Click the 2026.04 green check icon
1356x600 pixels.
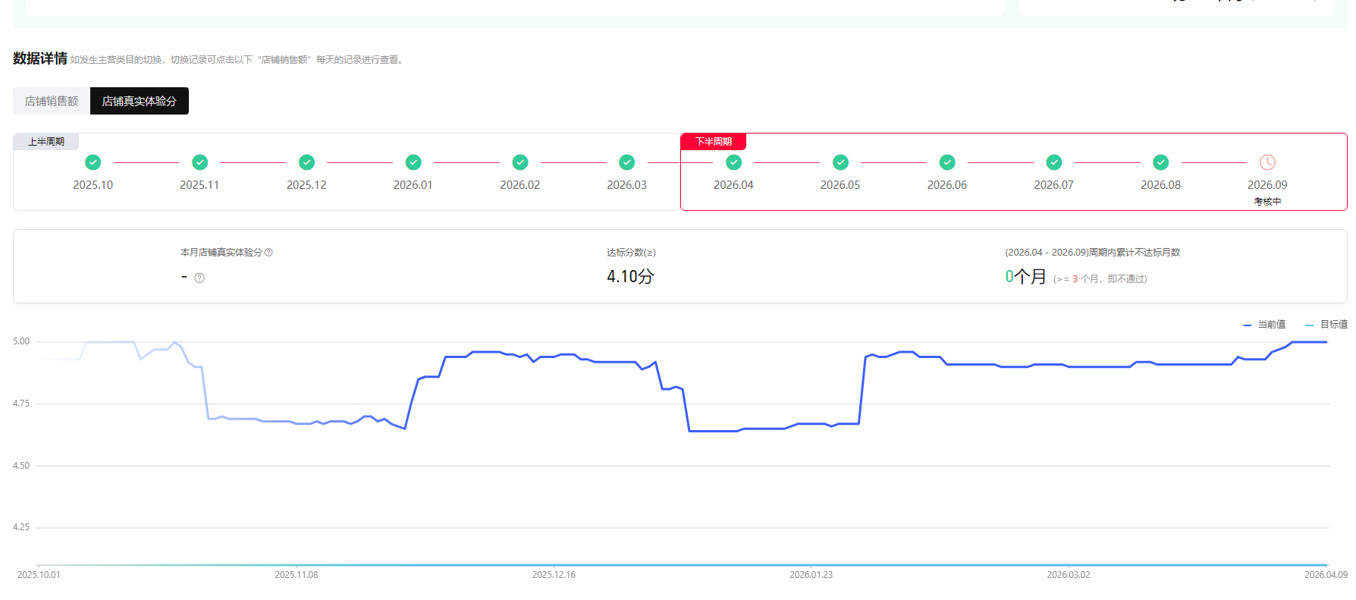click(733, 162)
